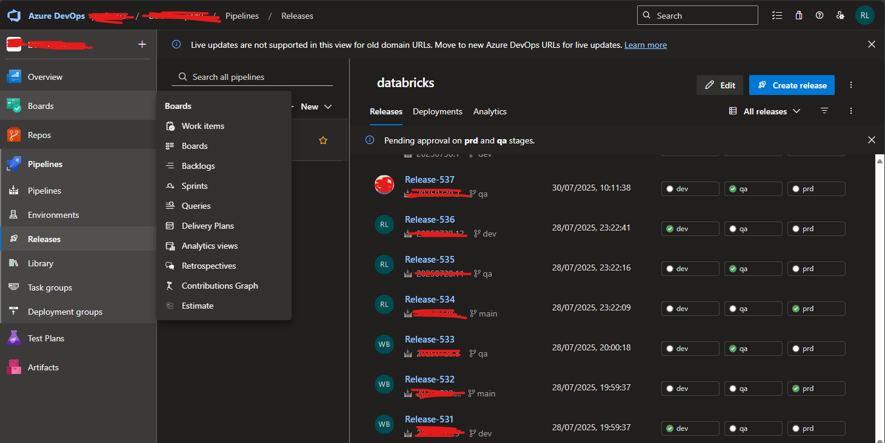Select the Pipelines hub heading in sidebar
Screen dimensions: 885x443
pos(78,164)
